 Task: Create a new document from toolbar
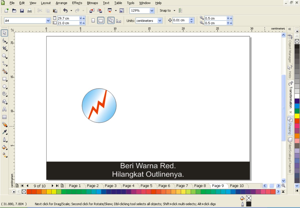coord(6,10)
